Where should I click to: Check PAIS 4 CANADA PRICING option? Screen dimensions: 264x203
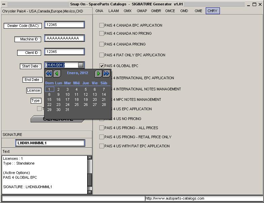tap(102, 44)
